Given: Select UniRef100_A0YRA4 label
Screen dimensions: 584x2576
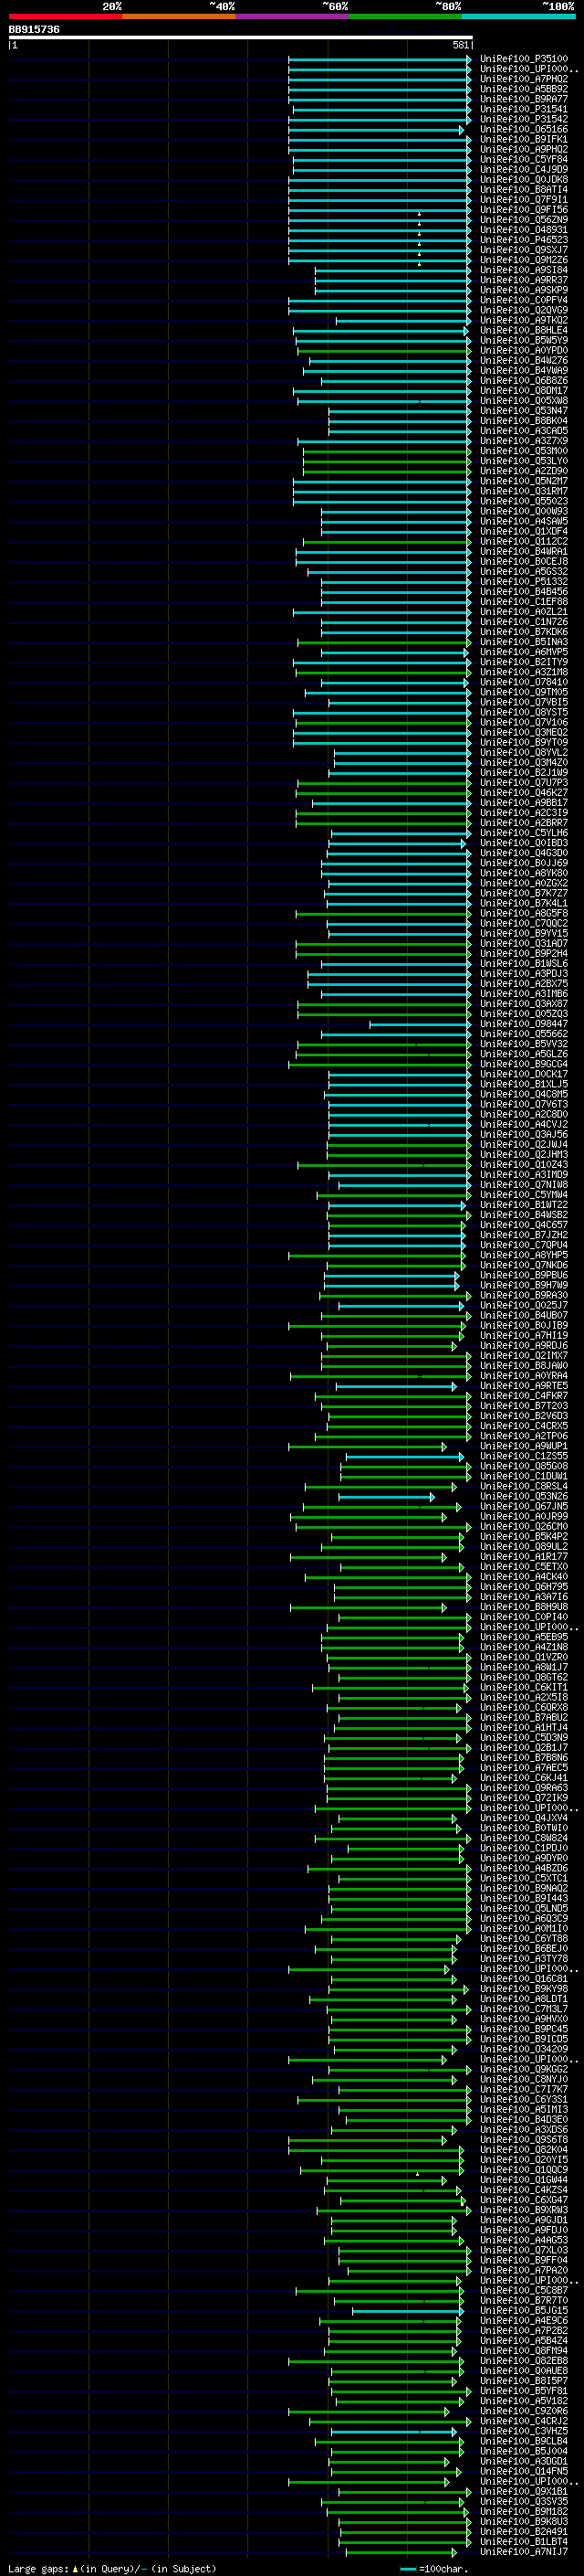Looking at the screenshot, I should [x=524, y=1376].
